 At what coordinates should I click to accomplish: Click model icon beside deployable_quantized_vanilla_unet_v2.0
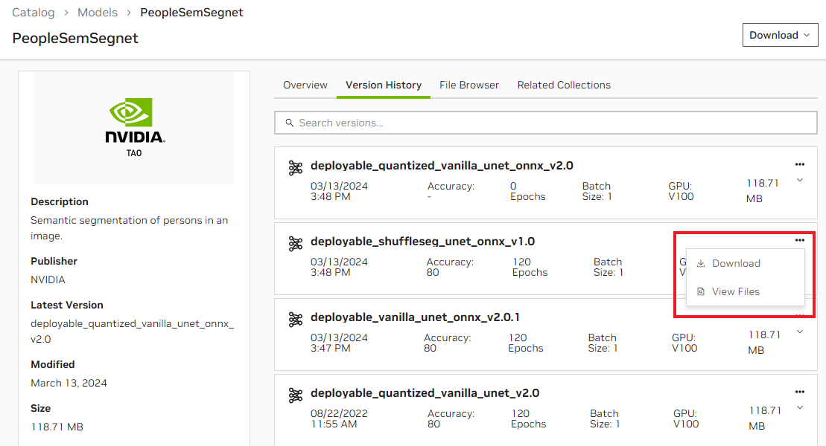point(296,395)
